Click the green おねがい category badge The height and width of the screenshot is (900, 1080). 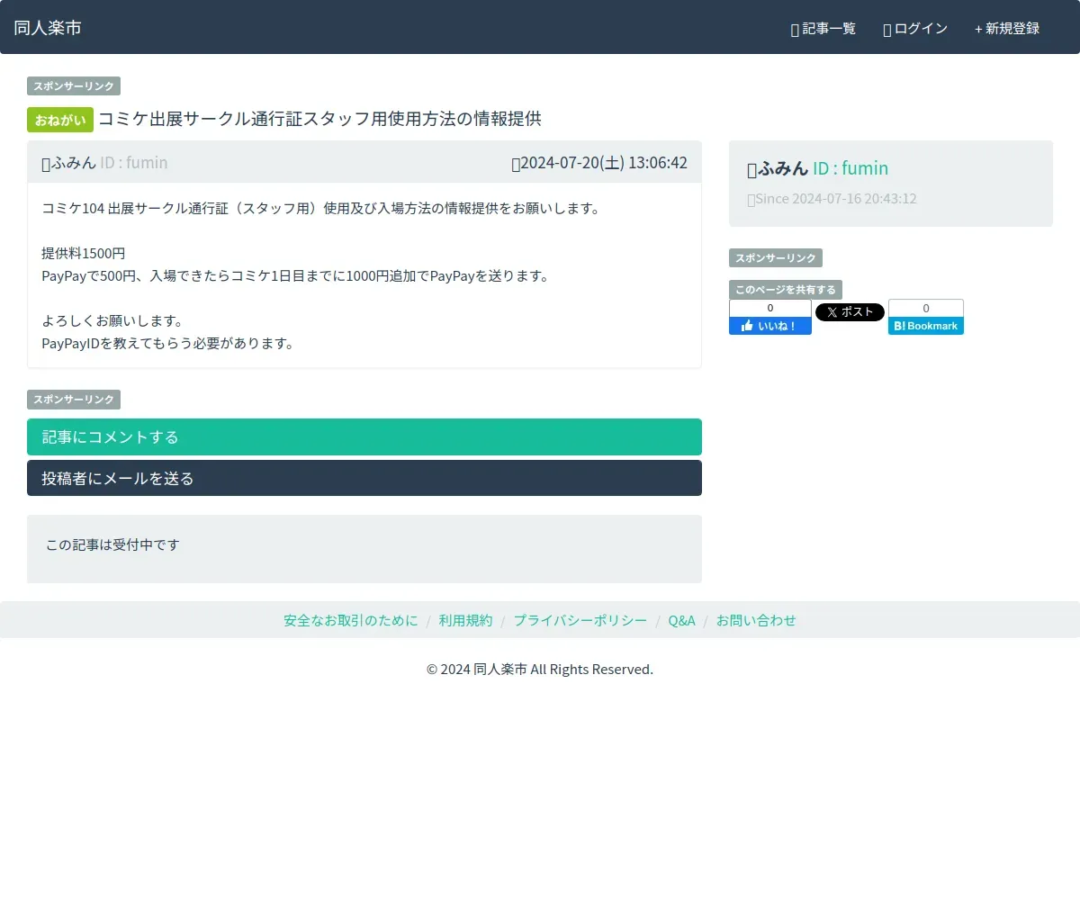(x=60, y=120)
